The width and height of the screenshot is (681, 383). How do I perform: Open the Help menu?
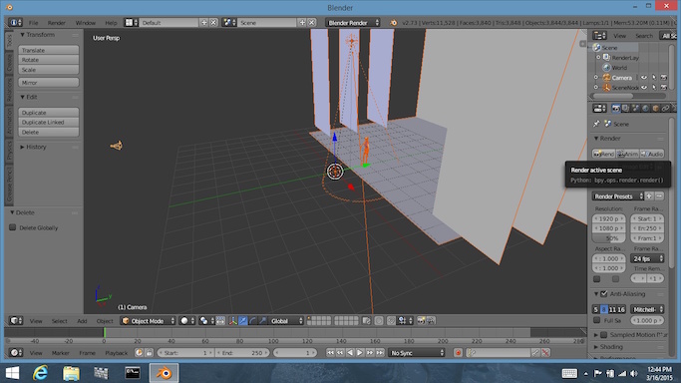click(x=111, y=23)
